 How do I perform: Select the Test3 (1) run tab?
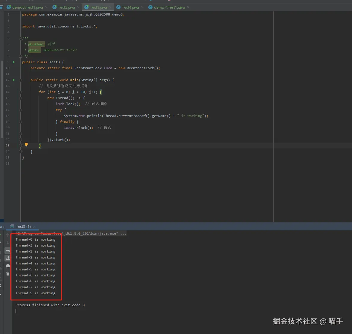coord(23,227)
